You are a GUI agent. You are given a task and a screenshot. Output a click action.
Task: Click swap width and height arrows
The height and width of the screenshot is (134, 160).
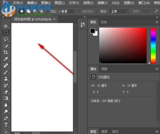(x=156, y=11)
